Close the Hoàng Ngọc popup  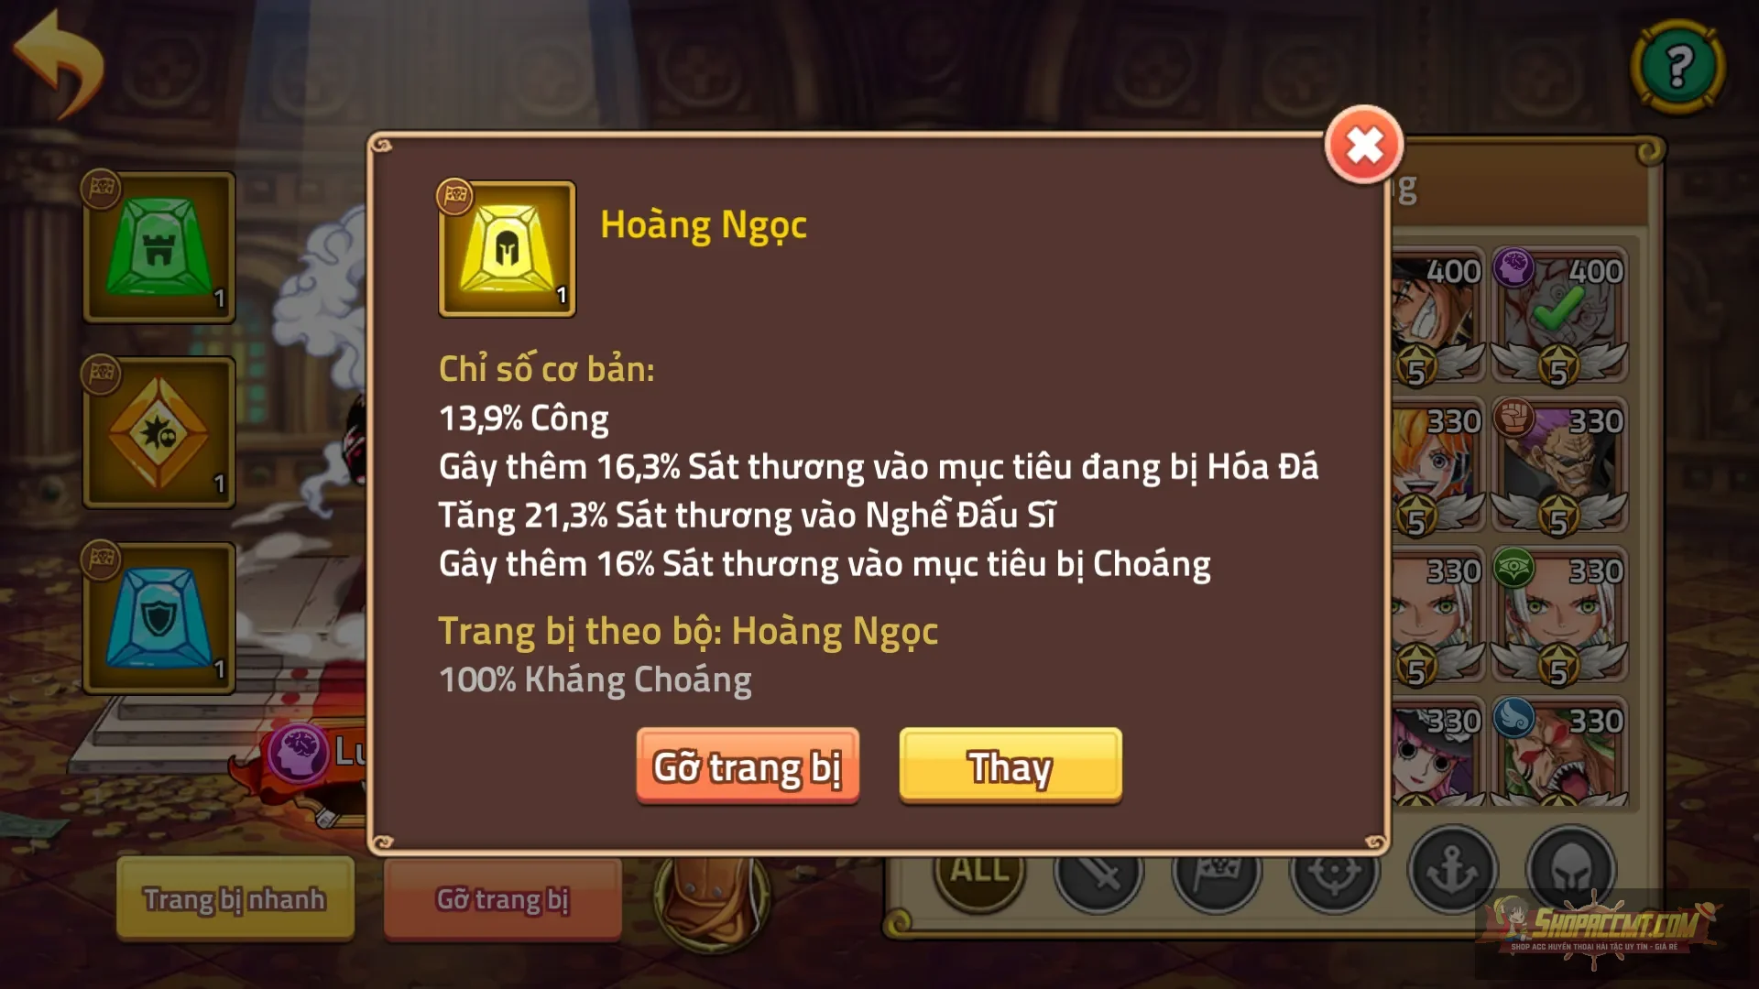(x=1364, y=145)
